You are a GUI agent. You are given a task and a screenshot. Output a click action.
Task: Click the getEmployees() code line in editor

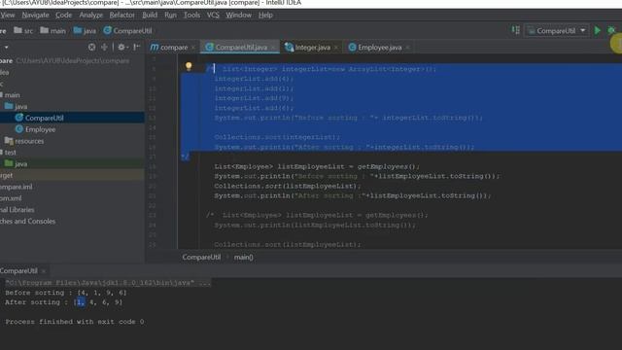click(x=317, y=166)
